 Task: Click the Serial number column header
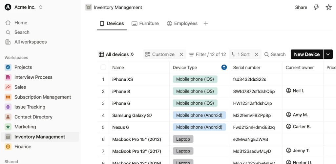tap(256, 68)
